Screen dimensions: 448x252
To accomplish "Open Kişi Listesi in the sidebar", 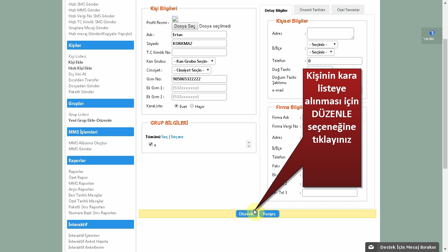I will tap(77, 56).
